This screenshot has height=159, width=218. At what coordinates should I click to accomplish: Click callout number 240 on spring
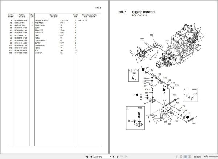pos(194,123)
